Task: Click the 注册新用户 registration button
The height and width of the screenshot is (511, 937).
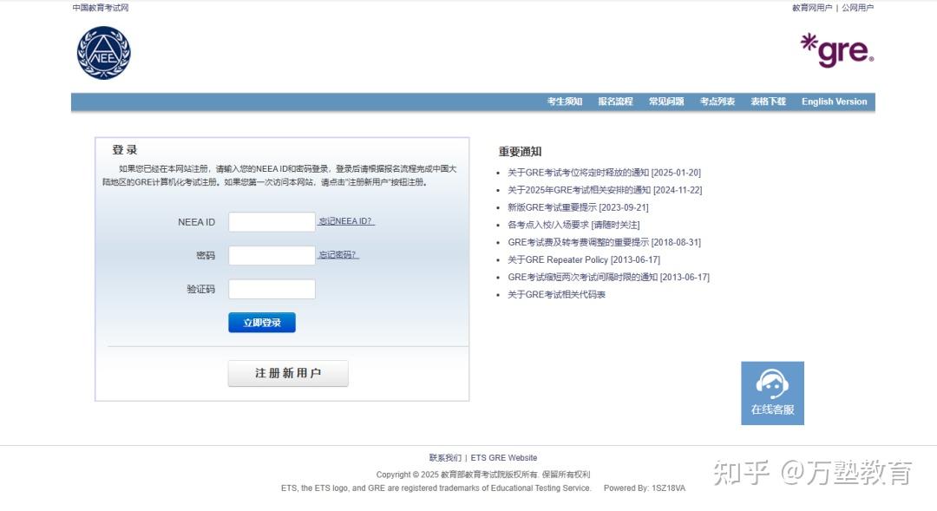Action: click(288, 372)
